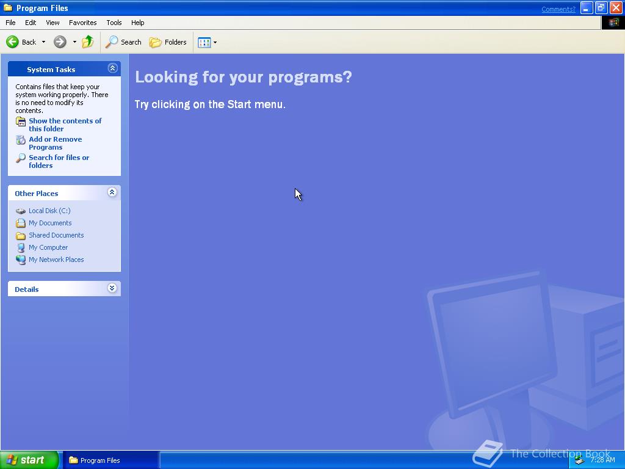Restore down the Program Files window

coord(601,8)
